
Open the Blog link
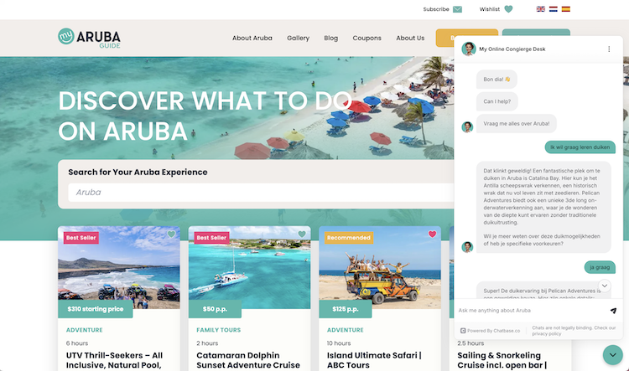pyautogui.click(x=331, y=38)
